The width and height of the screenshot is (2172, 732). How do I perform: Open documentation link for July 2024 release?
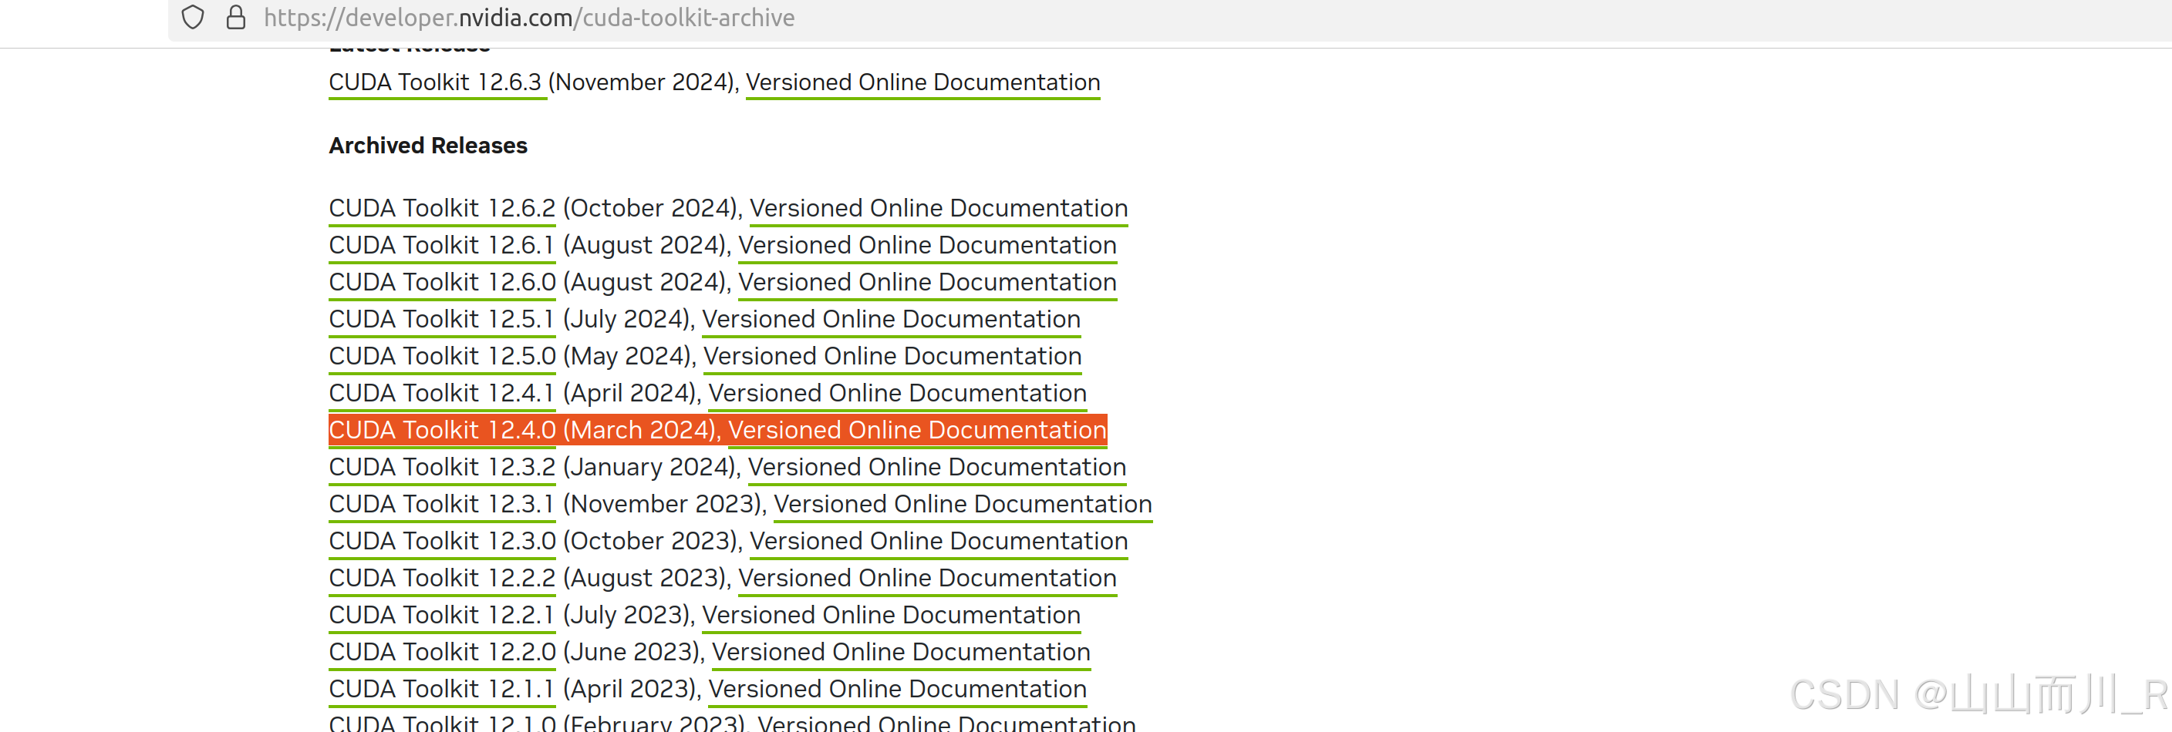click(891, 319)
